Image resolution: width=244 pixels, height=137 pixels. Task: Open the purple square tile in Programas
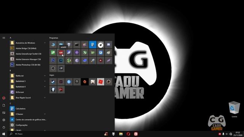point(77,53)
